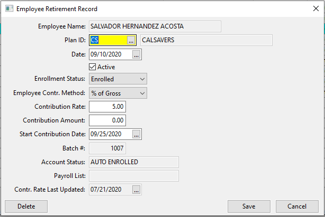Click the Account Status field
Screen dimensions: 325x217
(134, 162)
